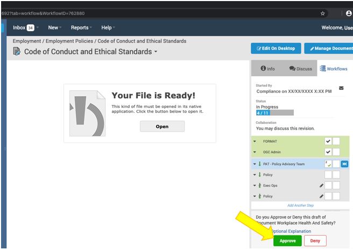Screen dimensions: 353x250
Task: Click the empty deny box in OGC Admin row
Action: point(336,152)
